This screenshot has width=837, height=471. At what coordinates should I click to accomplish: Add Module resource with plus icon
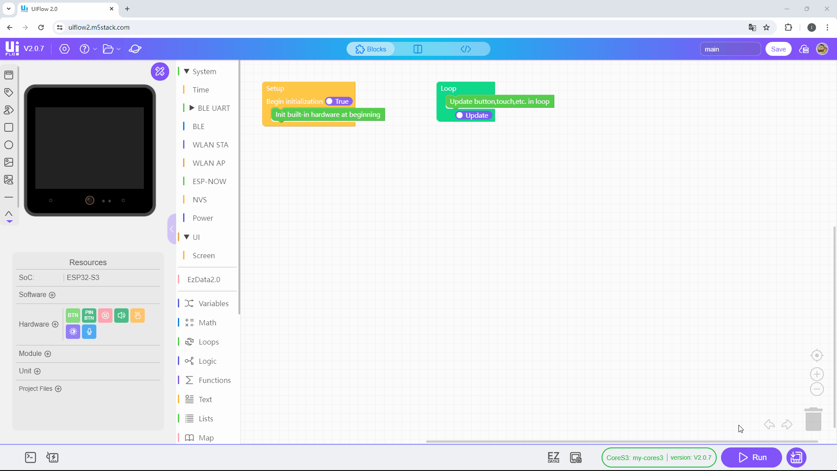click(x=48, y=354)
